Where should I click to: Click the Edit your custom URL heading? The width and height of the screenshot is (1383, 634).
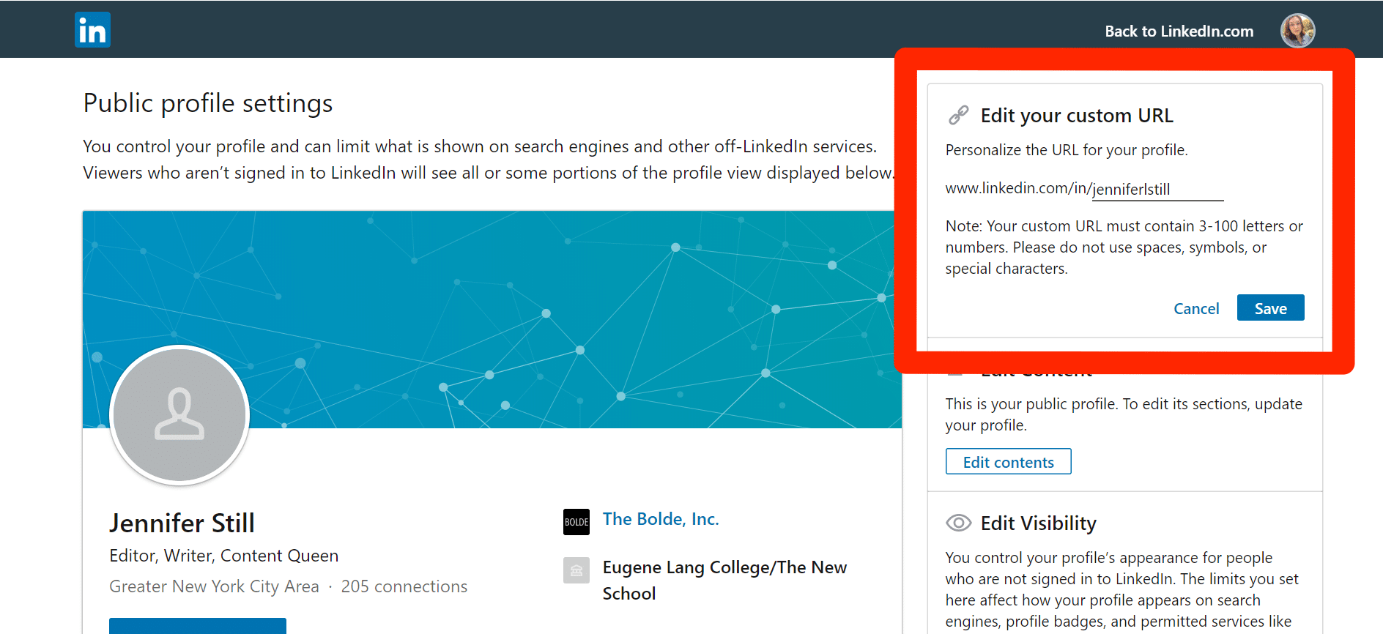point(1077,116)
